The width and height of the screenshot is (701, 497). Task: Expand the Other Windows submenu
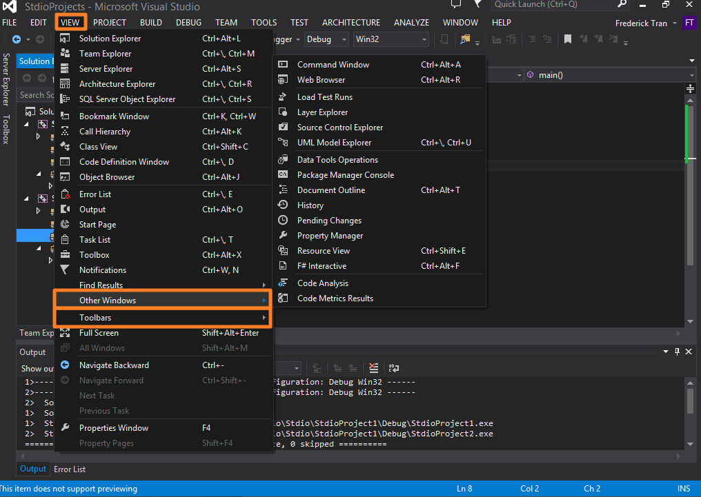[163, 300]
